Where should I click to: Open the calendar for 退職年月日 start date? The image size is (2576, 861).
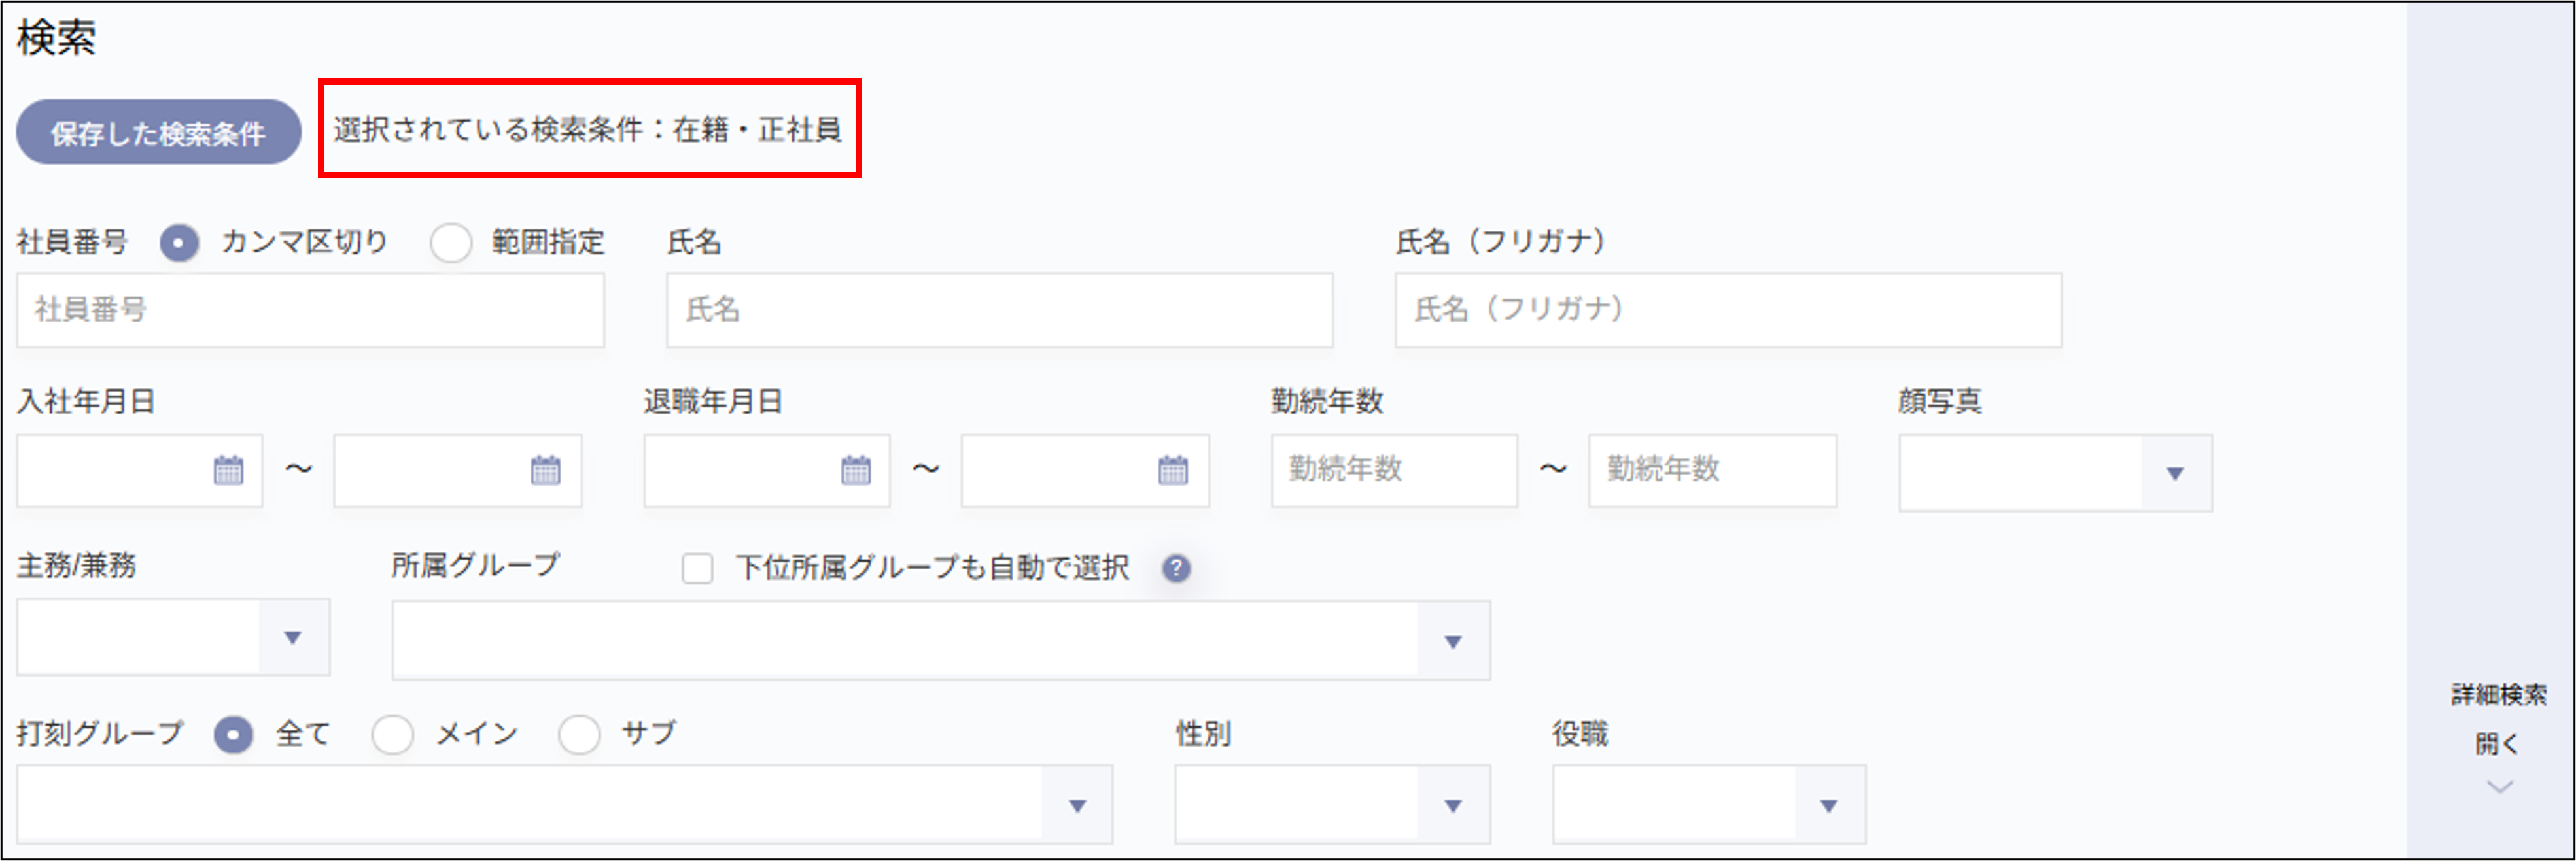coord(857,469)
